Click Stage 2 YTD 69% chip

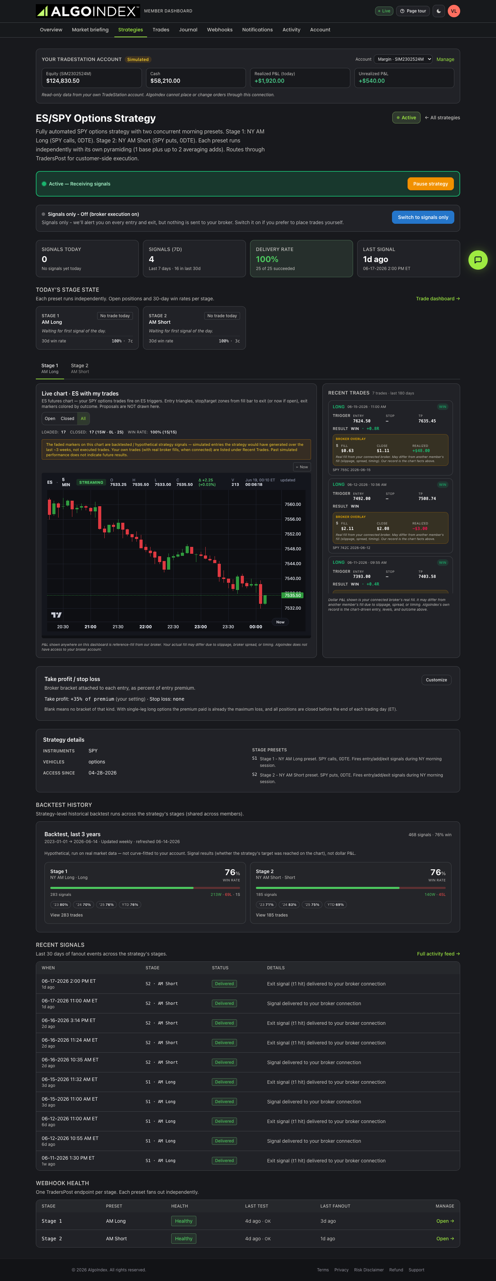[x=335, y=904]
